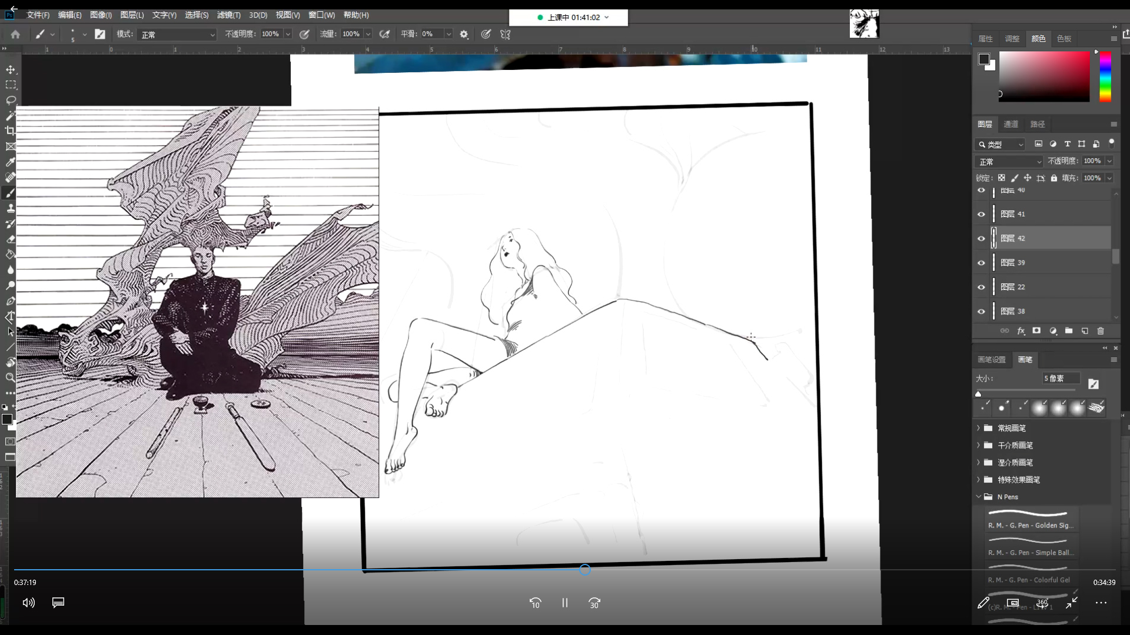Screen dimensions: 1130x635
Task: Seek using the video progress handle
Action: tap(584, 569)
